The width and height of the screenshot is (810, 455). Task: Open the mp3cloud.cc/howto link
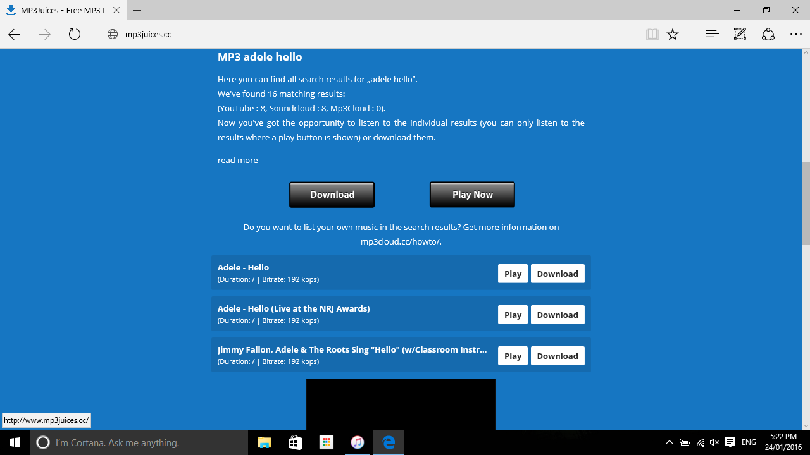point(400,241)
